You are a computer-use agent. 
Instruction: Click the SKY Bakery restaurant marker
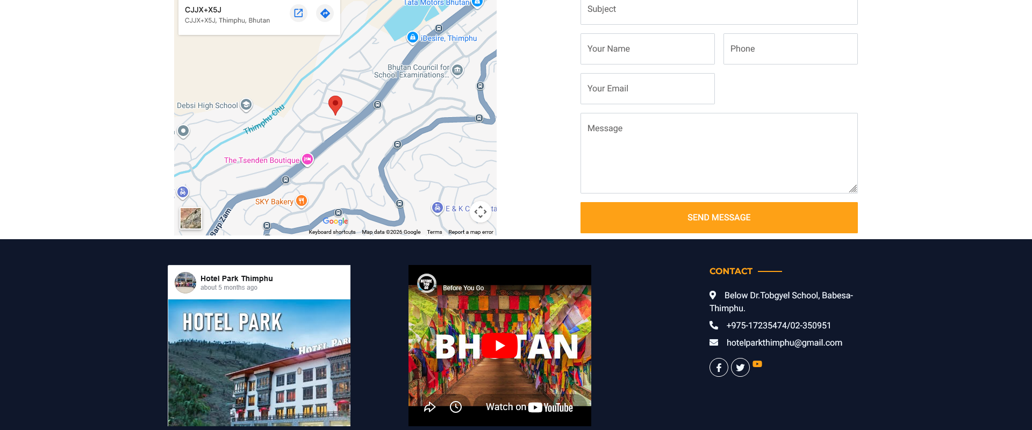click(x=302, y=201)
